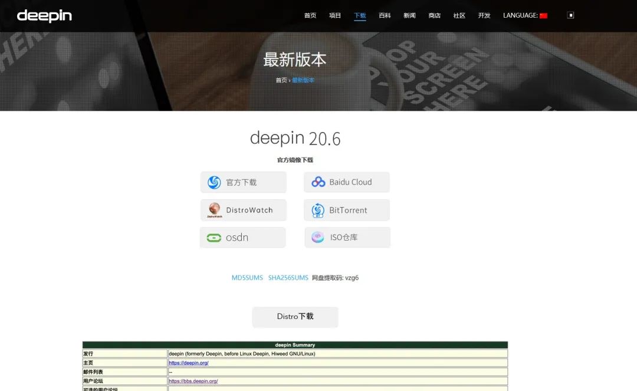
Task: Open the search icon in navigation bar
Action: click(570, 14)
